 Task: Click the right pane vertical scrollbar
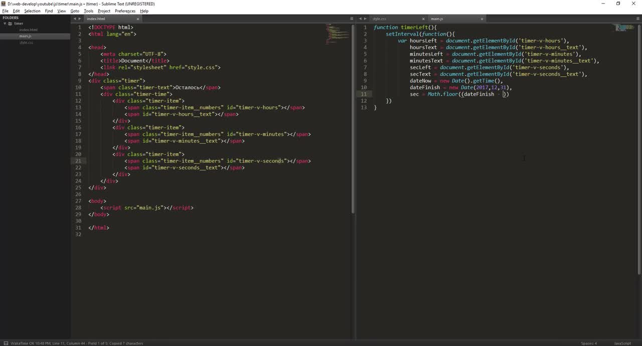pos(639,149)
